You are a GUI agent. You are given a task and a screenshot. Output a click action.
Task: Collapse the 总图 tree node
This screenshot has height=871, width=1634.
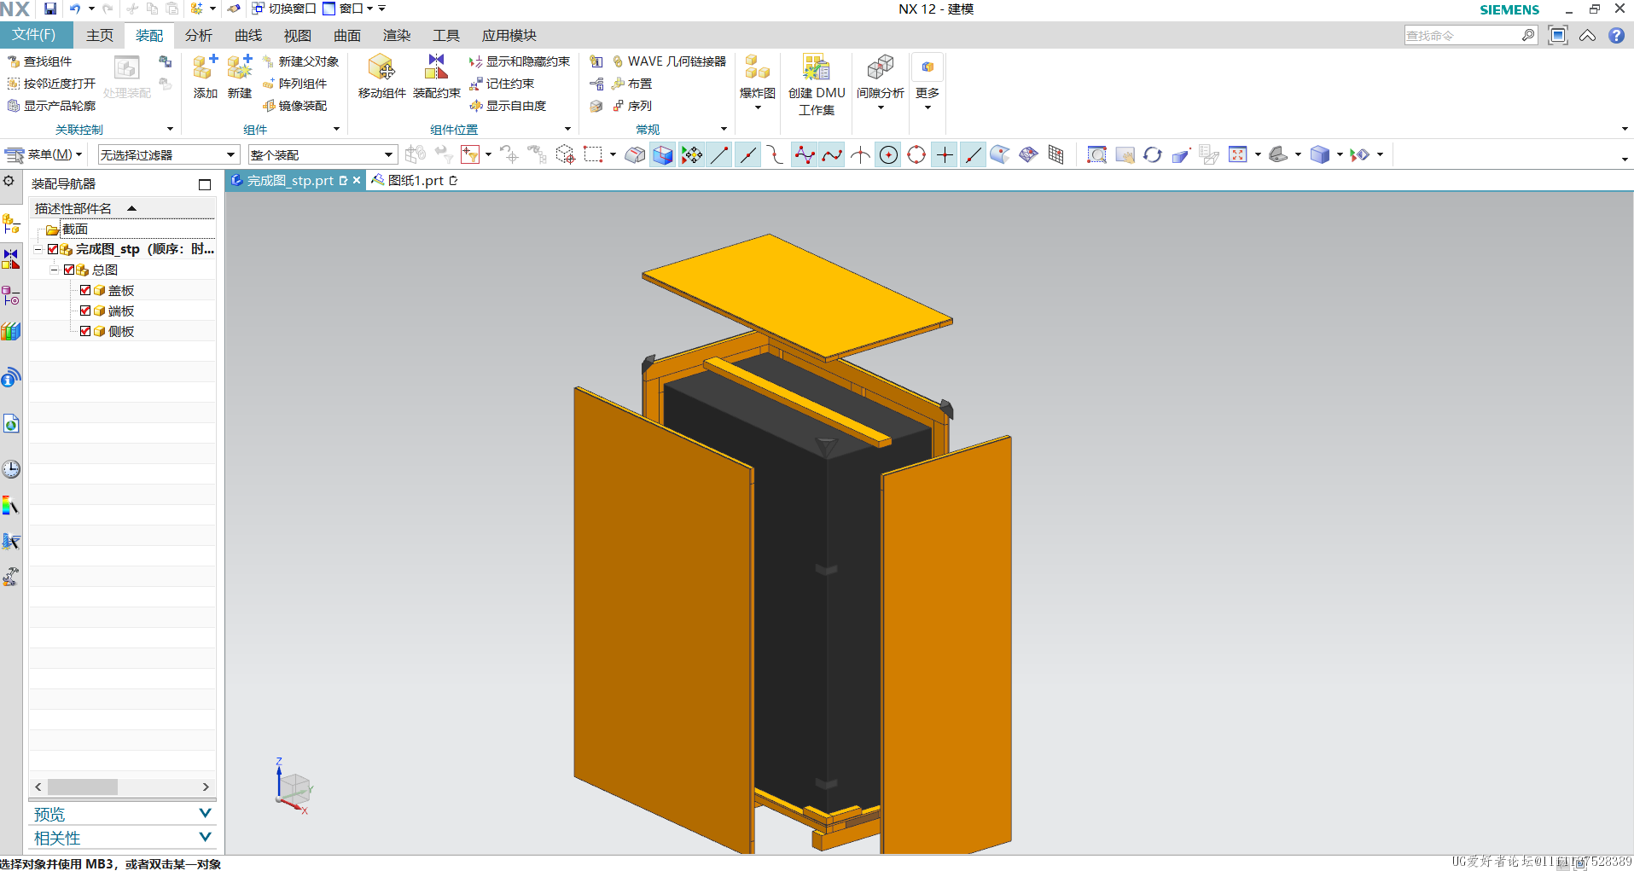point(54,270)
